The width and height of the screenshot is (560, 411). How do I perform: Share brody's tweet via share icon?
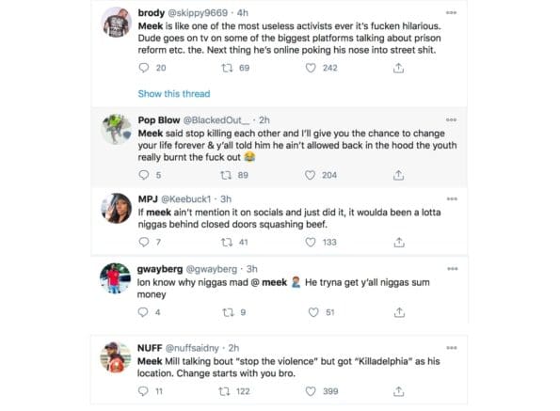pyautogui.click(x=398, y=68)
